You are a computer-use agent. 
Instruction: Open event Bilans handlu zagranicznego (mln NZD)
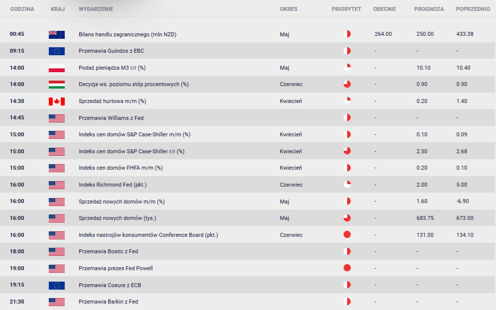pyautogui.click(x=127, y=34)
